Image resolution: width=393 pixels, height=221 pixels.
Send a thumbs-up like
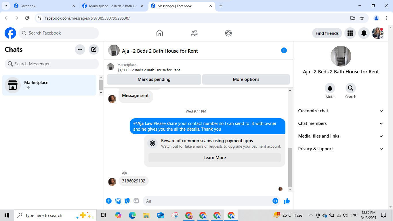[x=287, y=201]
